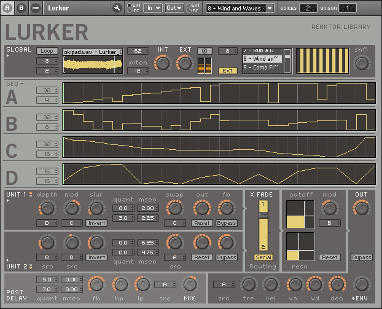Screen dimensions: 382x309
Task: Adjust envelope vel knob
Action: 271,284
